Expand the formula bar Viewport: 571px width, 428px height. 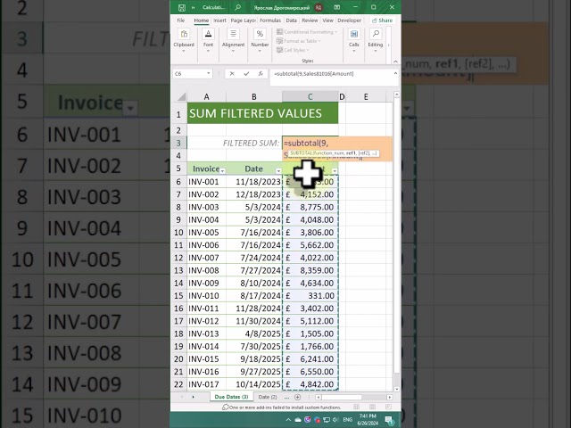coord(395,73)
